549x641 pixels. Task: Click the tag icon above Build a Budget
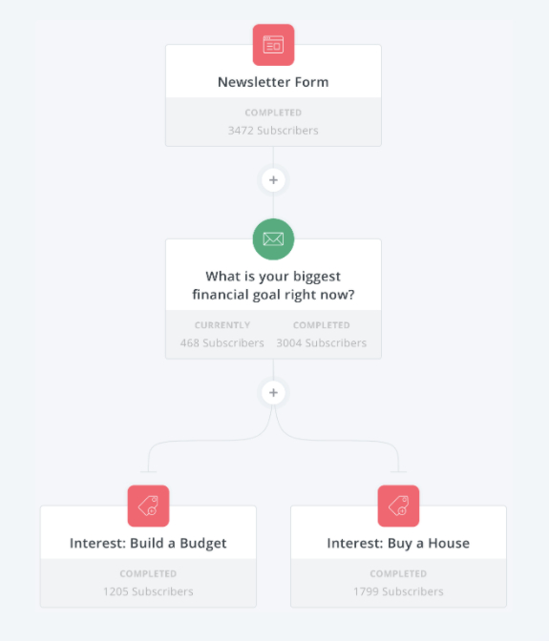pos(148,506)
